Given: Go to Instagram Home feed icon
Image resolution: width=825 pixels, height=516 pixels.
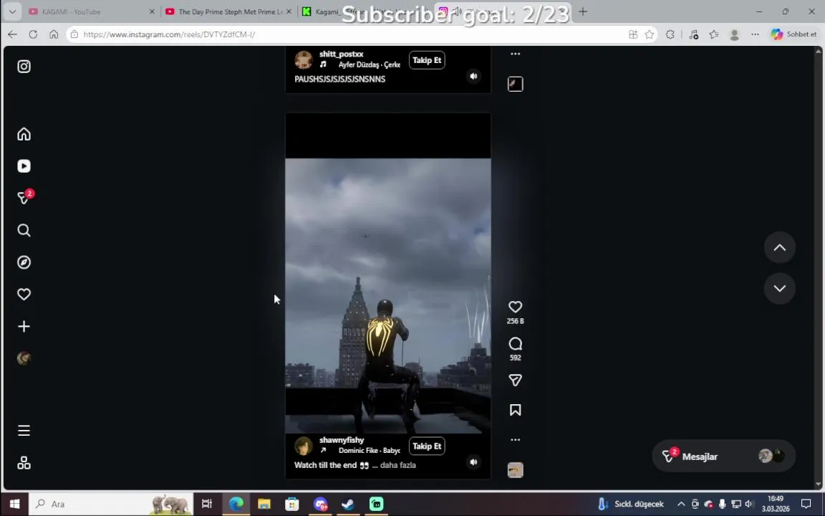Looking at the screenshot, I should [x=24, y=134].
